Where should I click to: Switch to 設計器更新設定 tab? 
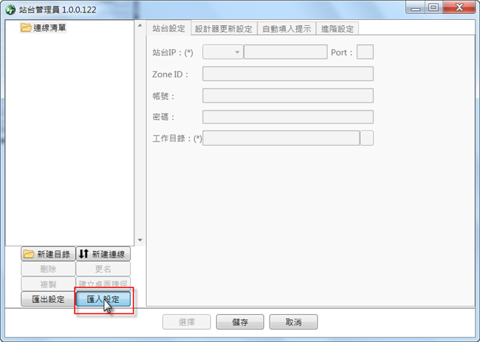pos(224,29)
